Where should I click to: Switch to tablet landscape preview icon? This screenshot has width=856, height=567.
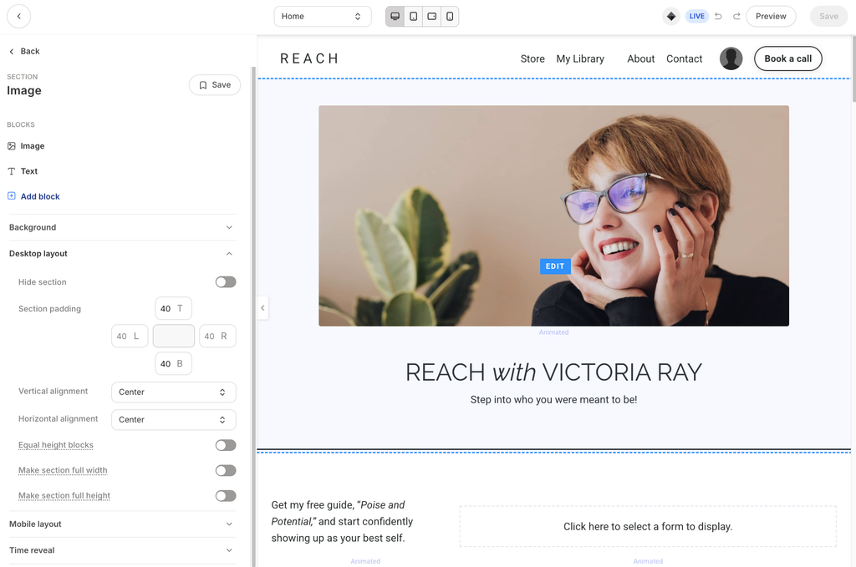coord(432,17)
